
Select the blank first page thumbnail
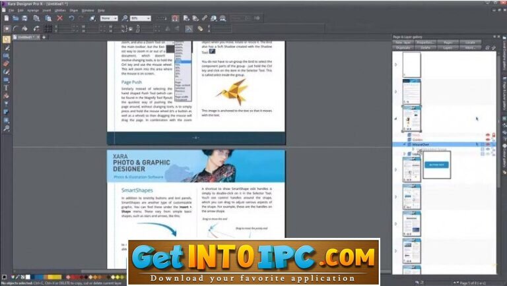click(x=412, y=65)
